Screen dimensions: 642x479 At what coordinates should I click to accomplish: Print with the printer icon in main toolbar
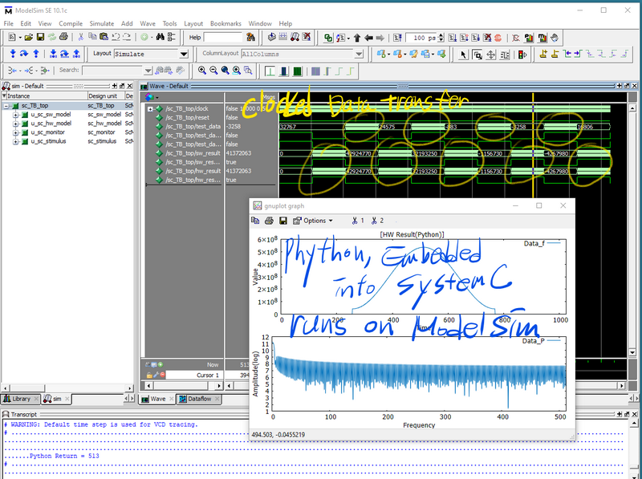point(63,37)
